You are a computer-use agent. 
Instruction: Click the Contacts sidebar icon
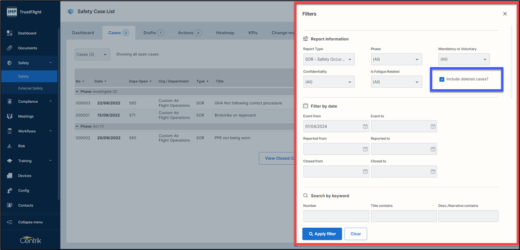[9, 205]
